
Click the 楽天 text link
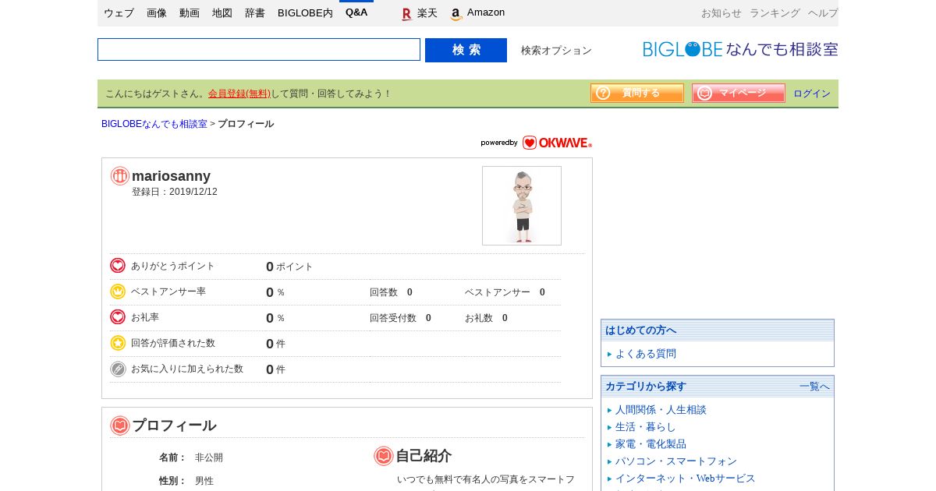click(427, 13)
